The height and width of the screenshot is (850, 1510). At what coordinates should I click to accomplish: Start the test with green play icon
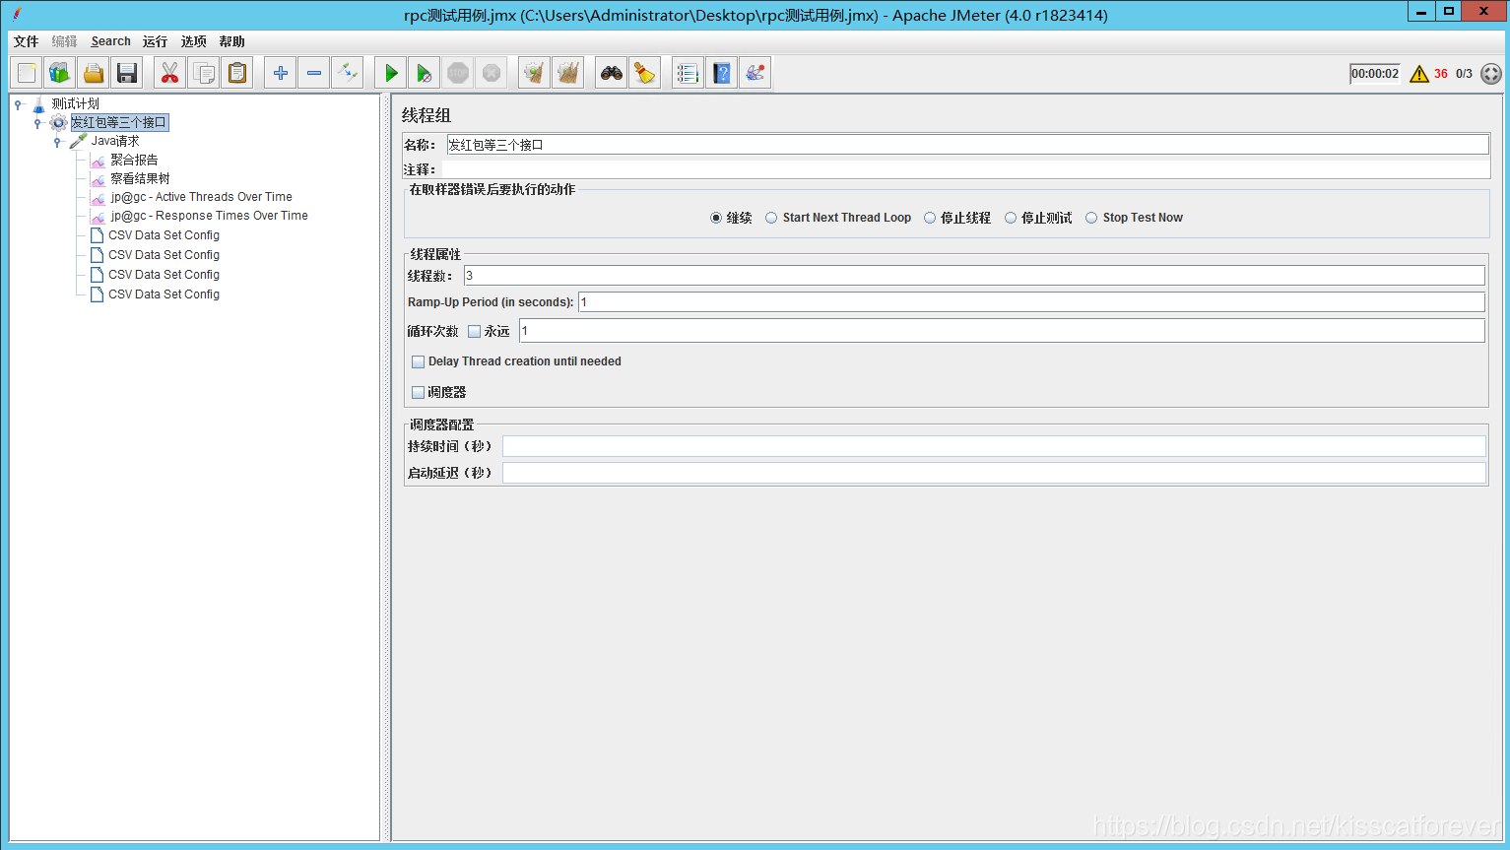click(391, 73)
